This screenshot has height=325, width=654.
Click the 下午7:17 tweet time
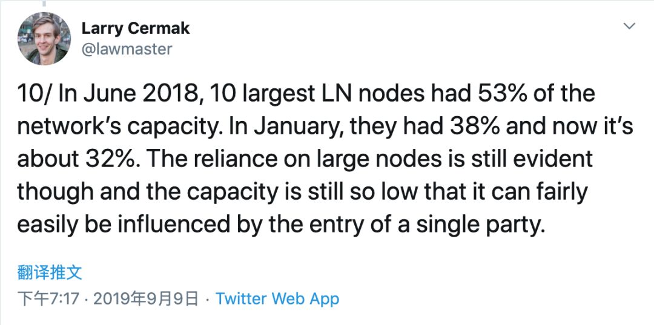click(x=48, y=299)
